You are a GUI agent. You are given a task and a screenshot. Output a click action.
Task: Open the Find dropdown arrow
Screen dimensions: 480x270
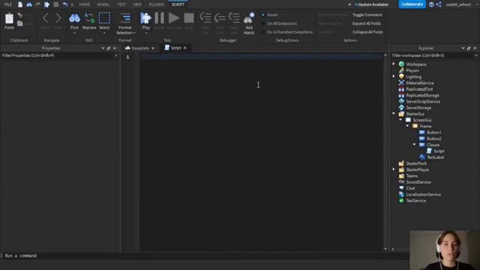coord(74,33)
